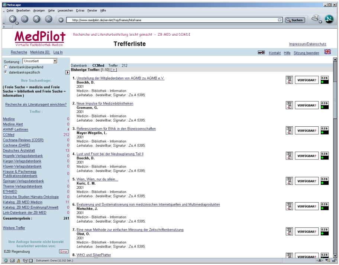
Task: Click the scrollbar down arrow in results frame
Action: point(335,256)
